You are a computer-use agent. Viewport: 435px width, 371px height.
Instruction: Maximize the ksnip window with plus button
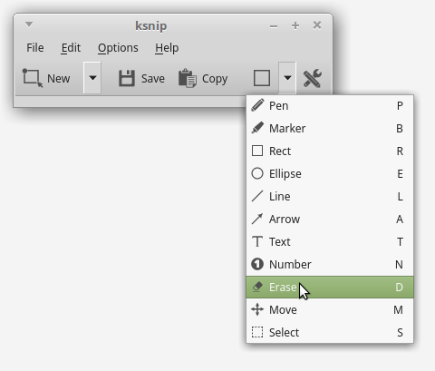(x=295, y=25)
